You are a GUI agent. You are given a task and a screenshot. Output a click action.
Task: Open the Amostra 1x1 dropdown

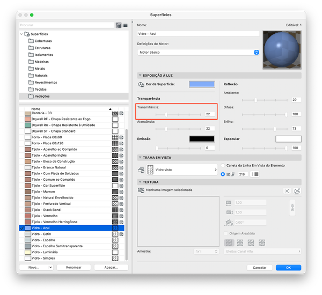(206, 252)
